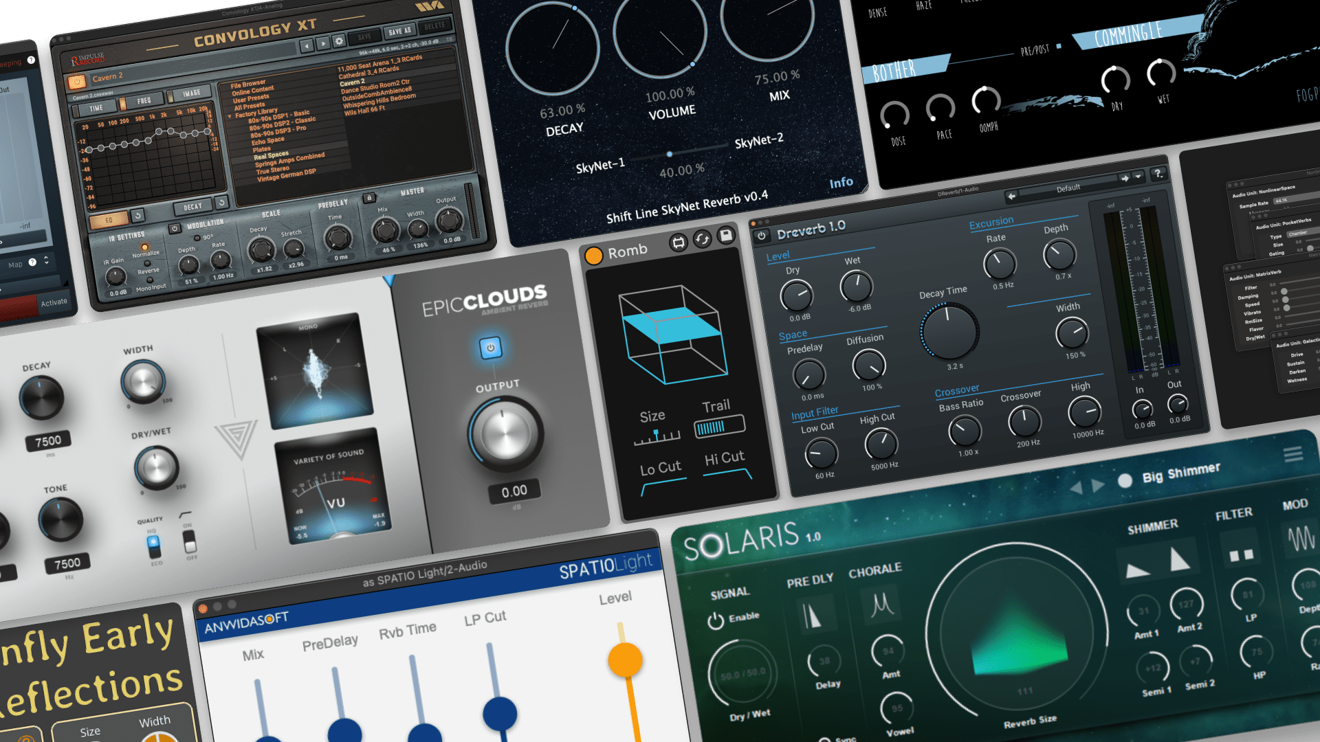
Task: Click Save As button in Convology XT
Action: tap(399, 31)
